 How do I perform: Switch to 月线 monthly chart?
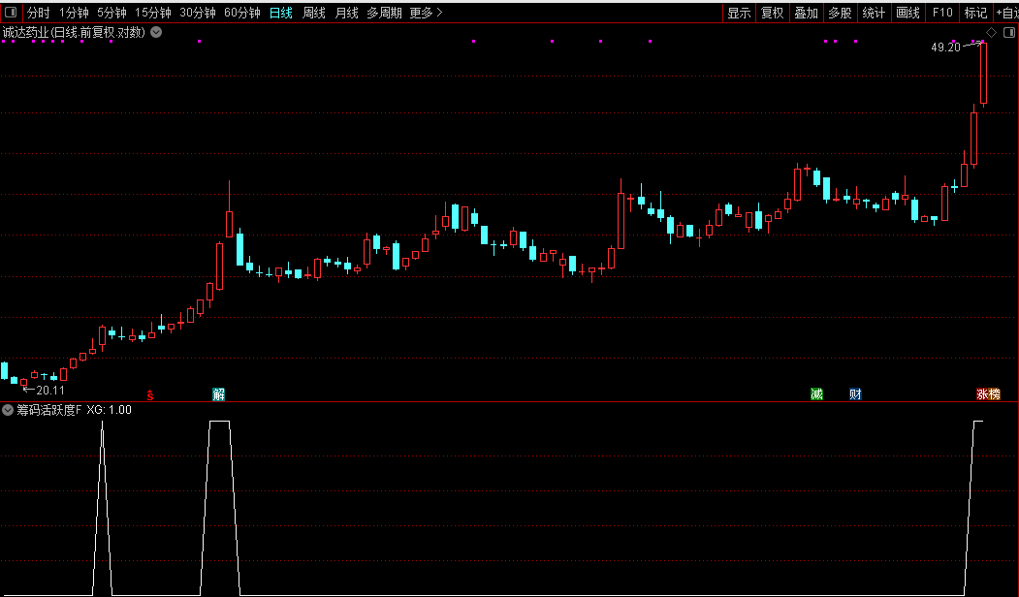[346, 13]
